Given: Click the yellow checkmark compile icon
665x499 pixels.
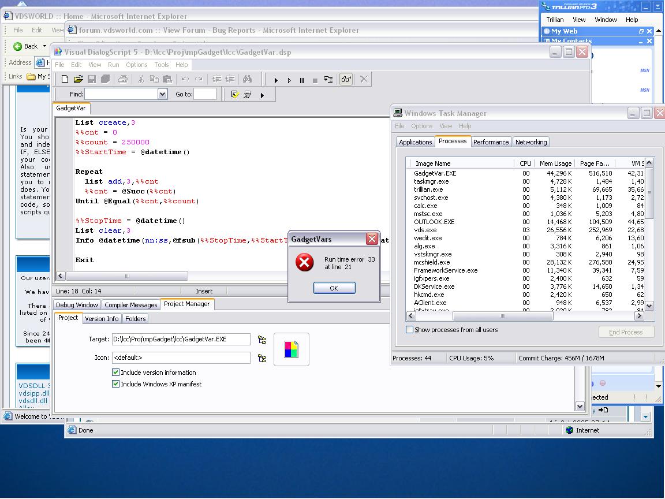Looking at the screenshot, I should click(x=235, y=94).
